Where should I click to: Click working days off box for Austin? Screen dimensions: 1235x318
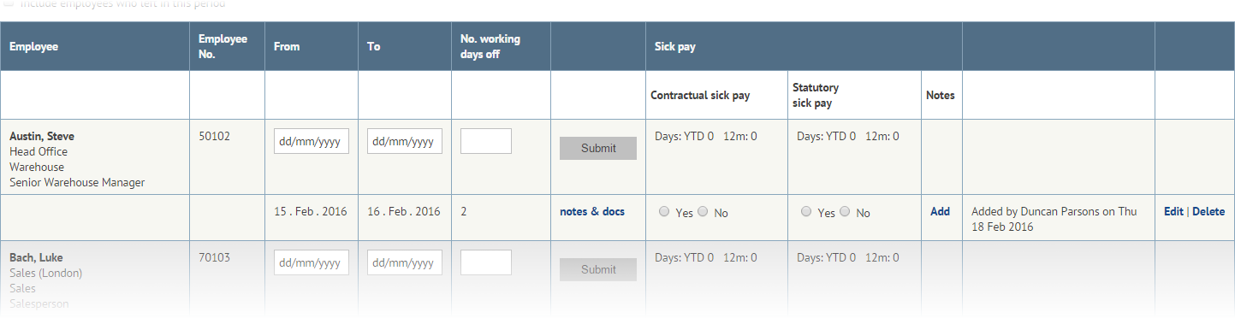(x=486, y=141)
